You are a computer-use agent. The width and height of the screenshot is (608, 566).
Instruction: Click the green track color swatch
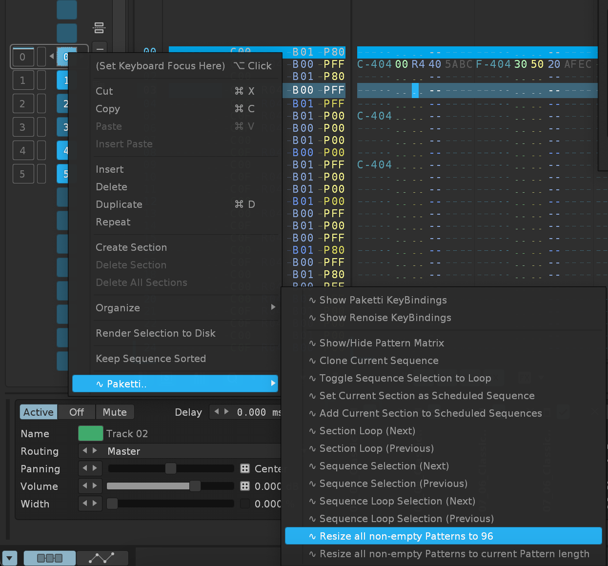pos(90,434)
